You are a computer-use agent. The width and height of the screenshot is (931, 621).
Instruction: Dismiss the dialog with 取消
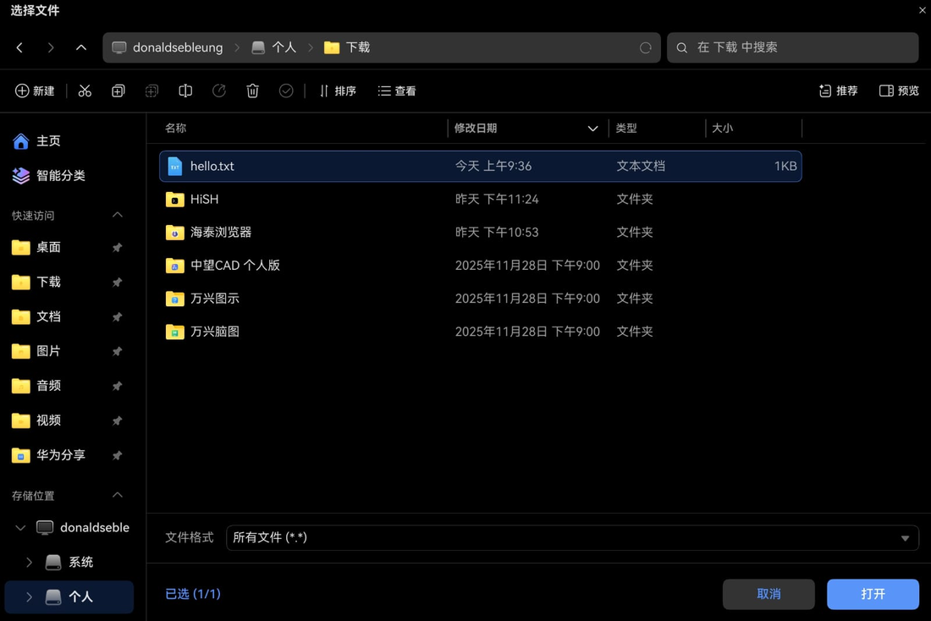point(768,594)
